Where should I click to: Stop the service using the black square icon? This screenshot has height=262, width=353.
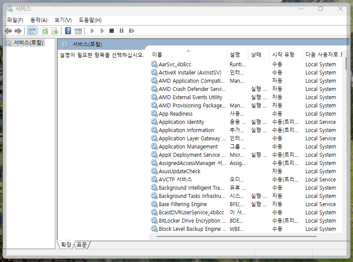112,30
